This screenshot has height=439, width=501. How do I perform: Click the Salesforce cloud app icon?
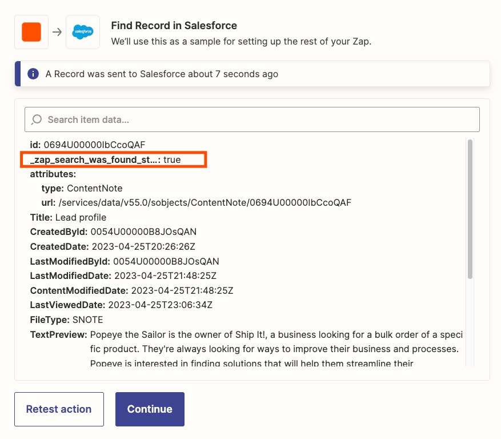[83, 32]
